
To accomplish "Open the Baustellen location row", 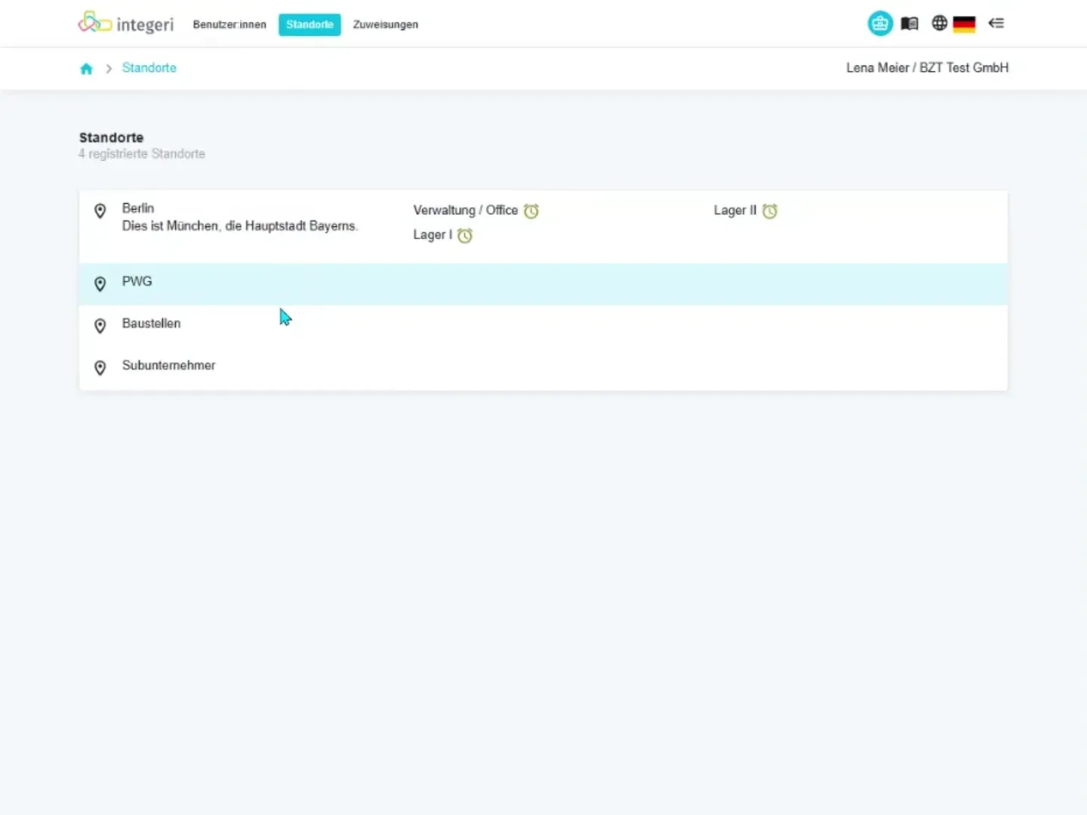I will [x=543, y=325].
